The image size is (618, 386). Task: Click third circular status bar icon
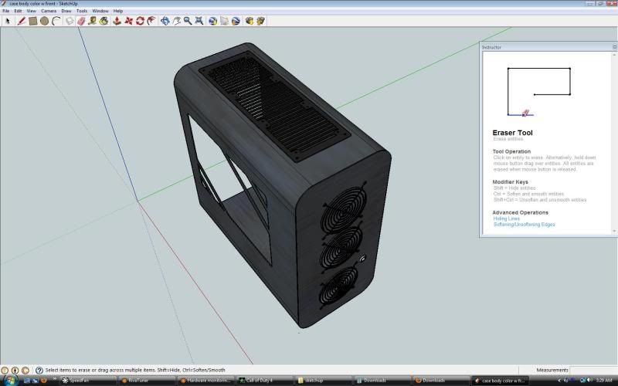(25, 371)
